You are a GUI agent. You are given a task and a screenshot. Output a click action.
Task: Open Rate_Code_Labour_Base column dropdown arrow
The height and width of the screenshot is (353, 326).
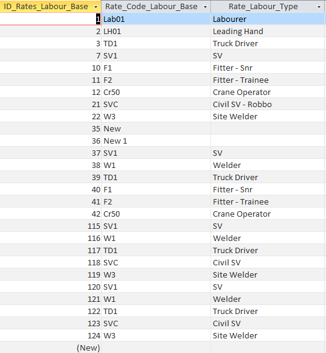pyautogui.click(x=205, y=7)
